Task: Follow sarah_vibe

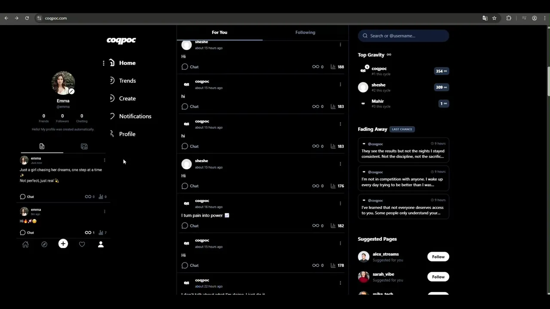Action: point(438,277)
